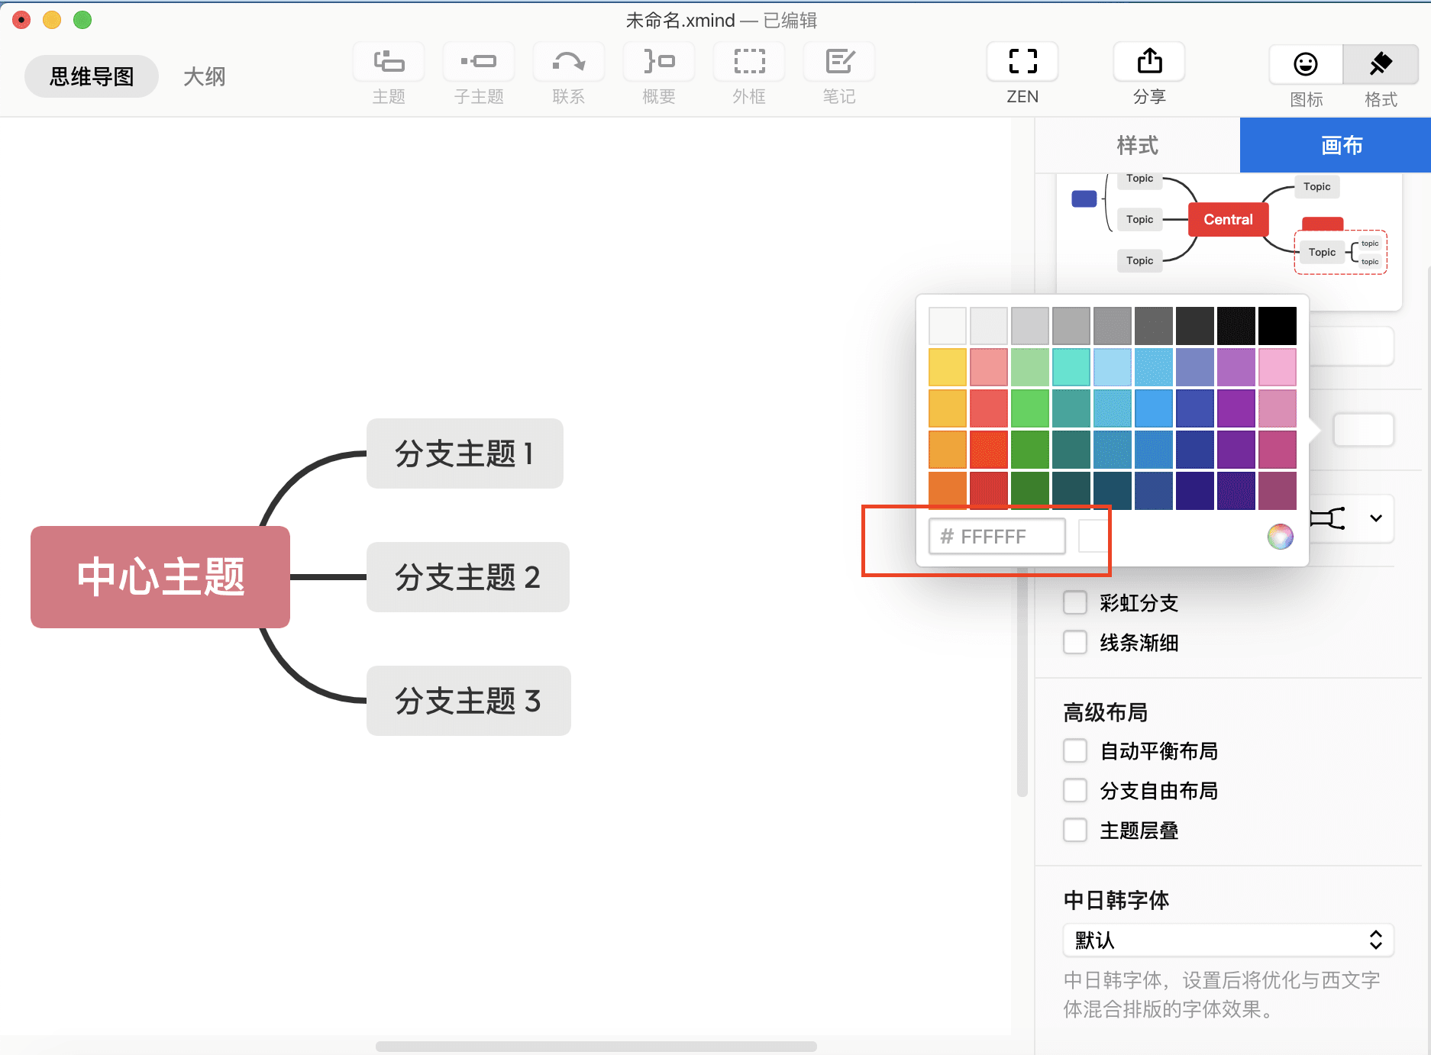Click the 联系 (Relationship) toolbar icon
This screenshot has height=1055, width=1431.
click(569, 61)
